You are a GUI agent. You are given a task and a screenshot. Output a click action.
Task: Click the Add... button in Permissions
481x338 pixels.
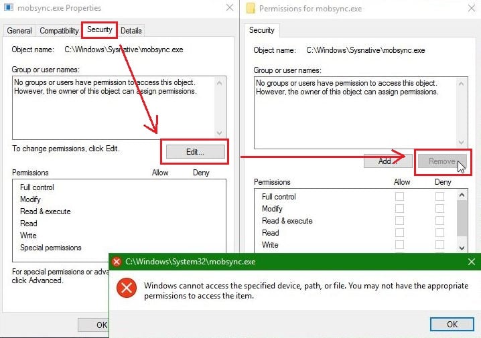point(388,161)
